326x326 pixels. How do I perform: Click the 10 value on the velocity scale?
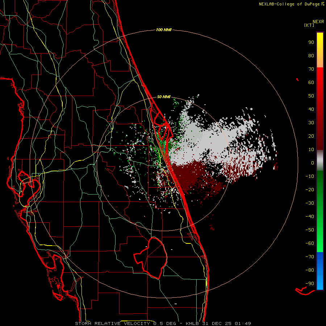click(311, 150)
